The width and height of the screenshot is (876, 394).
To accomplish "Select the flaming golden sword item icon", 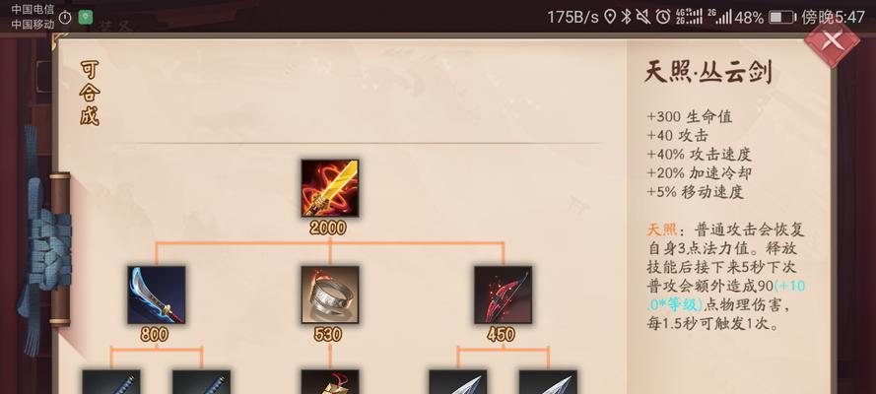I will click(x=330, y=189).
